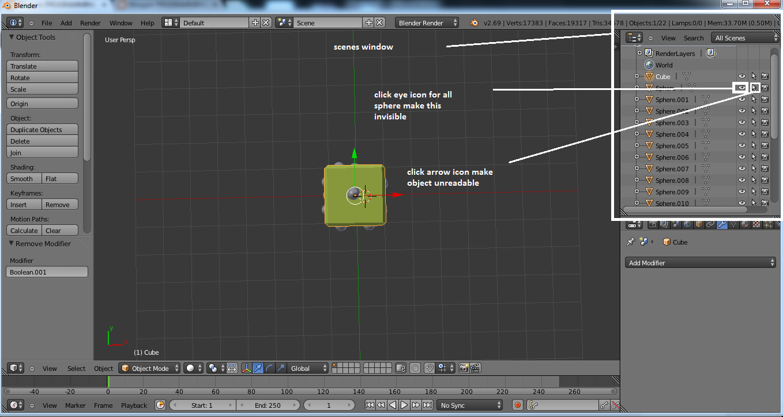
Task: Set shading to Smooth
Action: point(25,178)
